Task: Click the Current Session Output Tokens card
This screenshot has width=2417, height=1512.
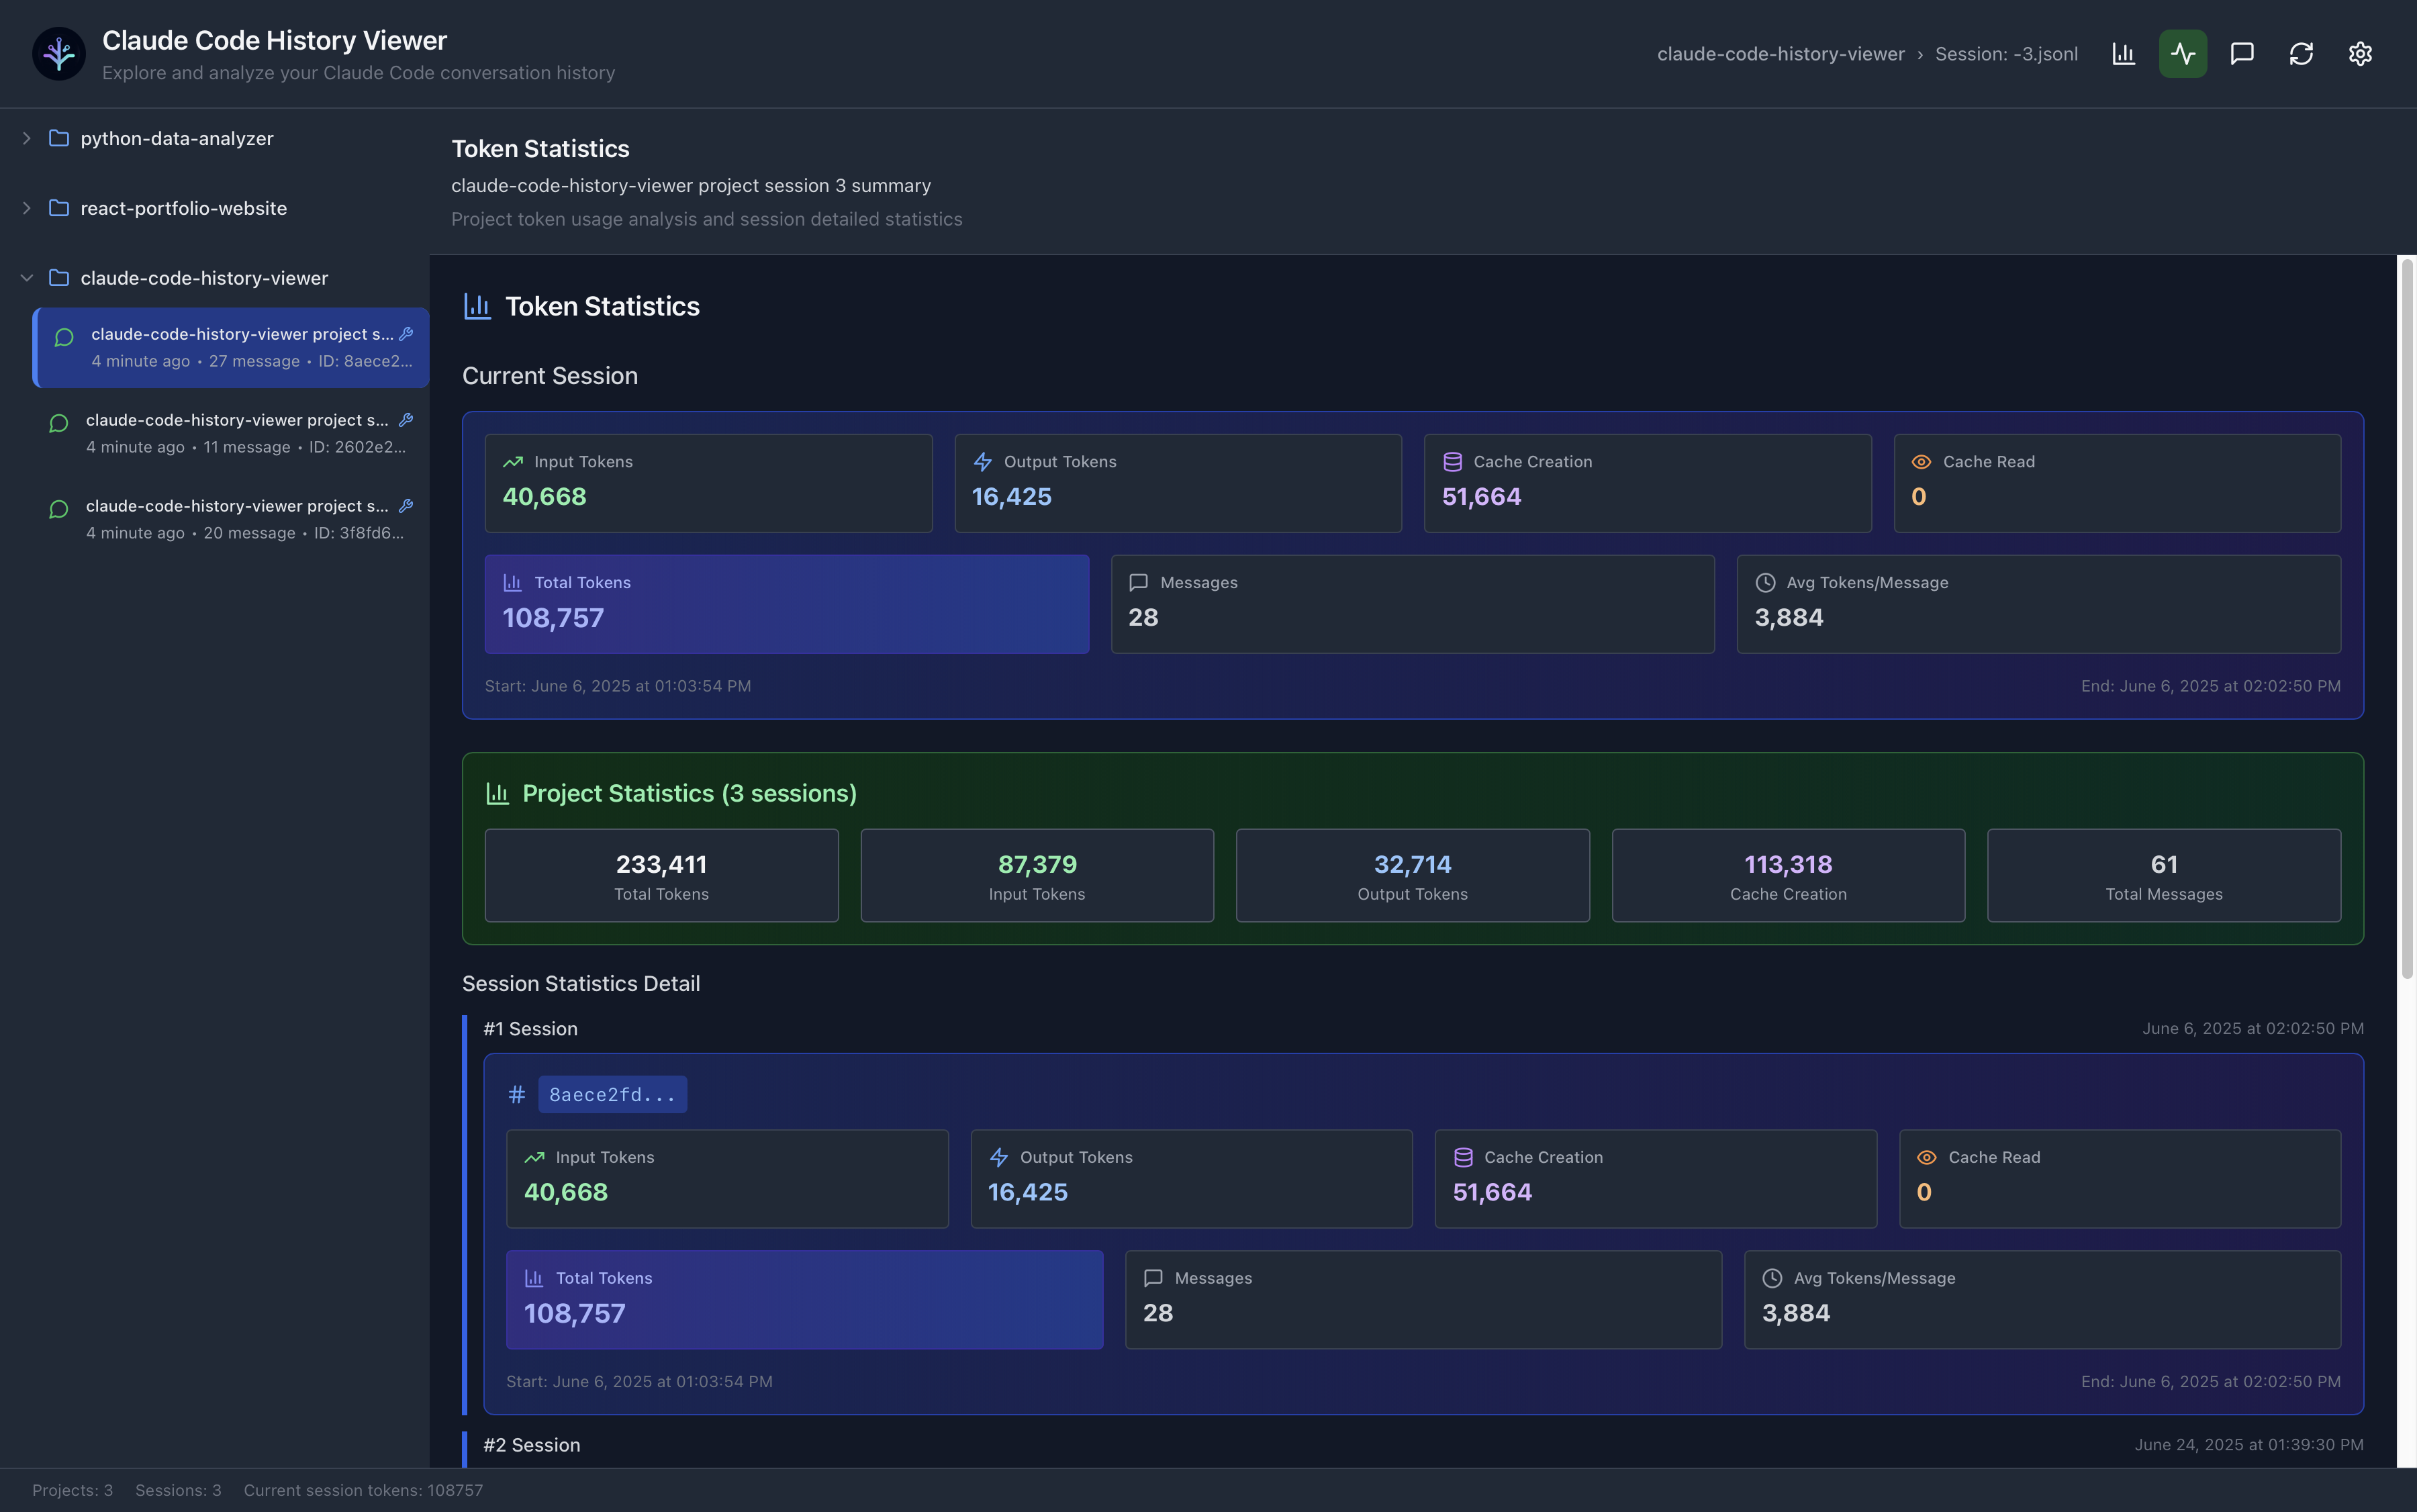Action: [1178, 483]
